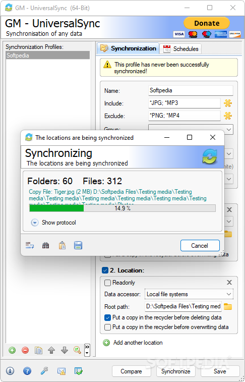Click the red remove profile icon

click(25, 350)
